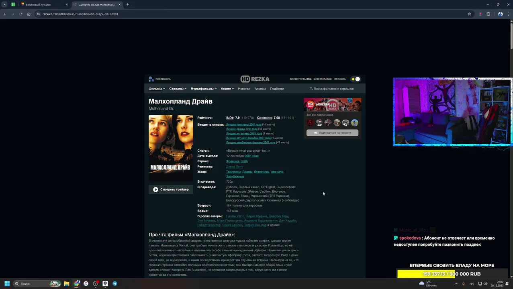Select the Детективы genre link
513x289 pixels.
pos(262,172)
